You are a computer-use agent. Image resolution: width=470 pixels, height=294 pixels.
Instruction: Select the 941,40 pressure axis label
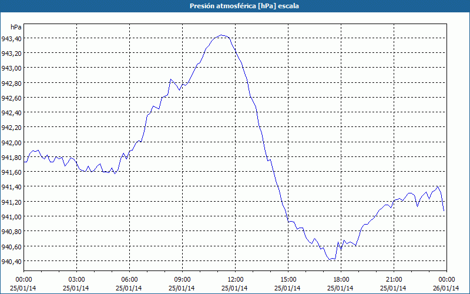11,187
